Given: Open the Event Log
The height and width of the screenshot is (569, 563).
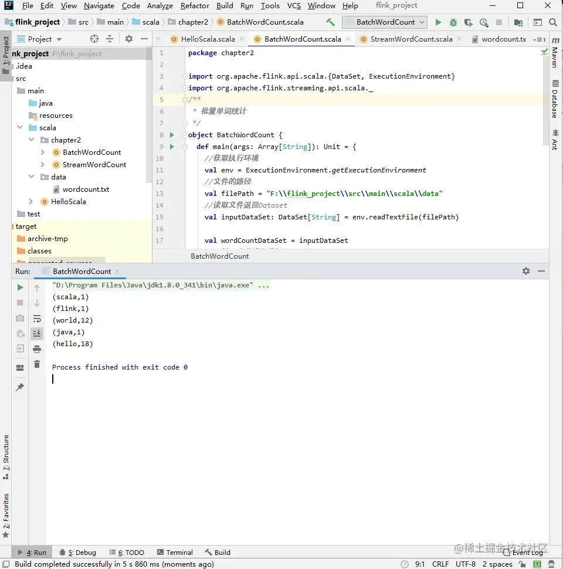Looking at the screenshot, I should [523, 553].
